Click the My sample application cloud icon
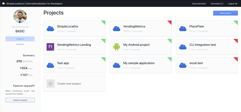This screenshot has height=112, width=241. point(116,65)
